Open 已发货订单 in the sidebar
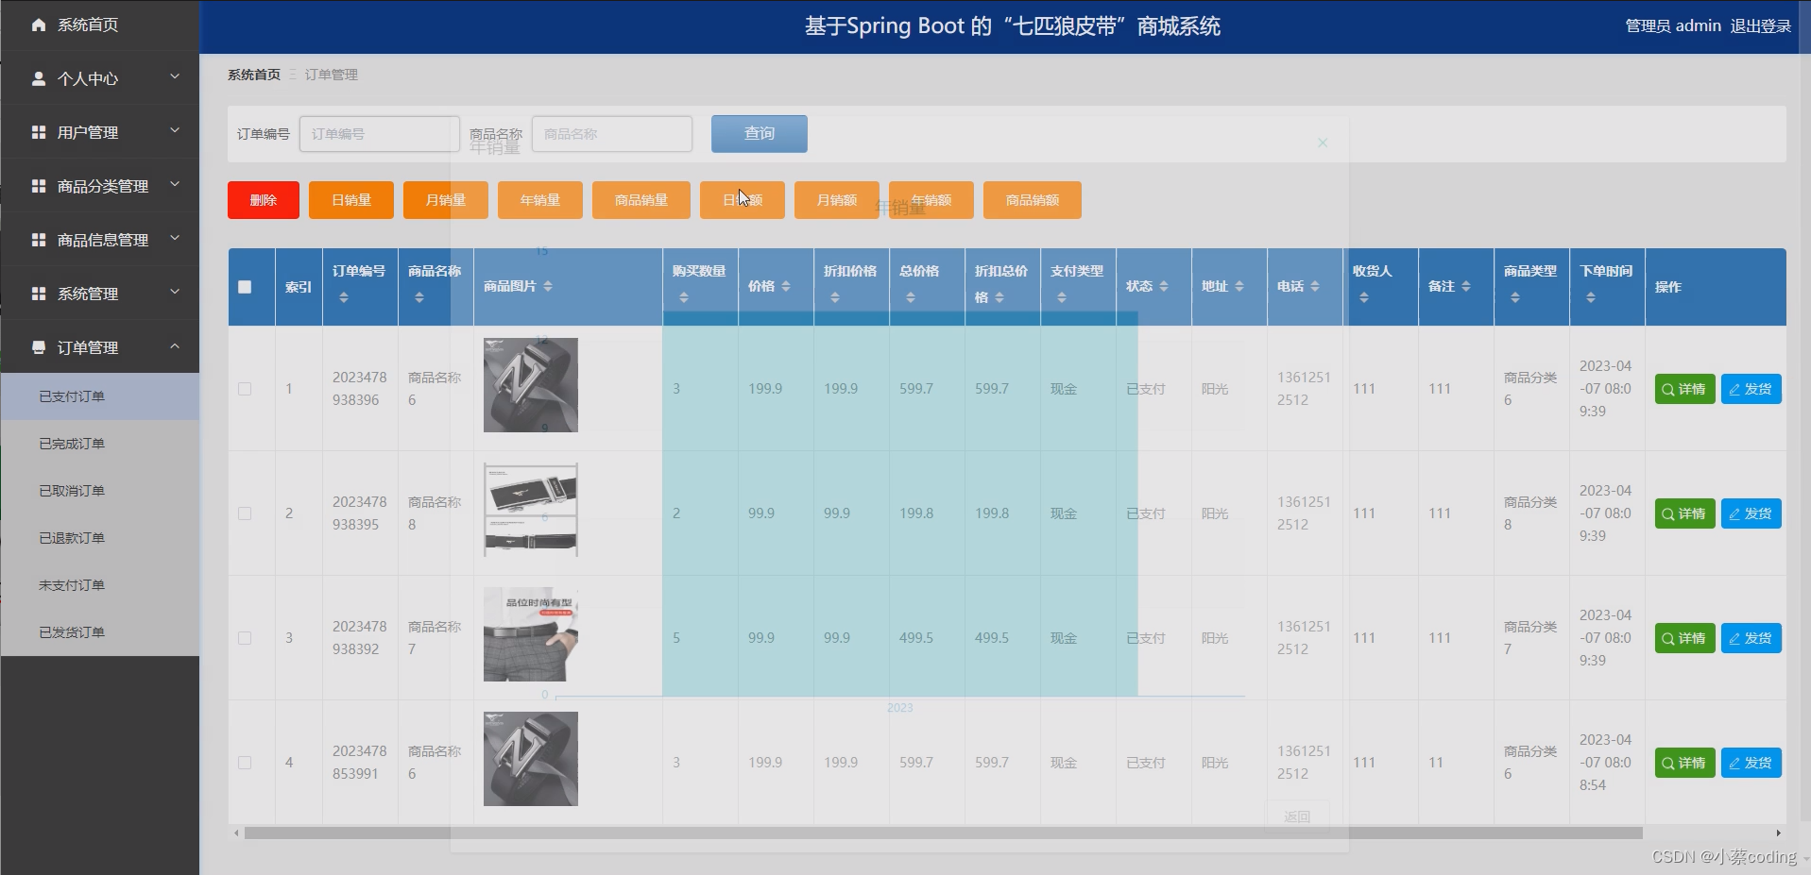Viewport: 1811px width, 875px height. coord(100,632)
